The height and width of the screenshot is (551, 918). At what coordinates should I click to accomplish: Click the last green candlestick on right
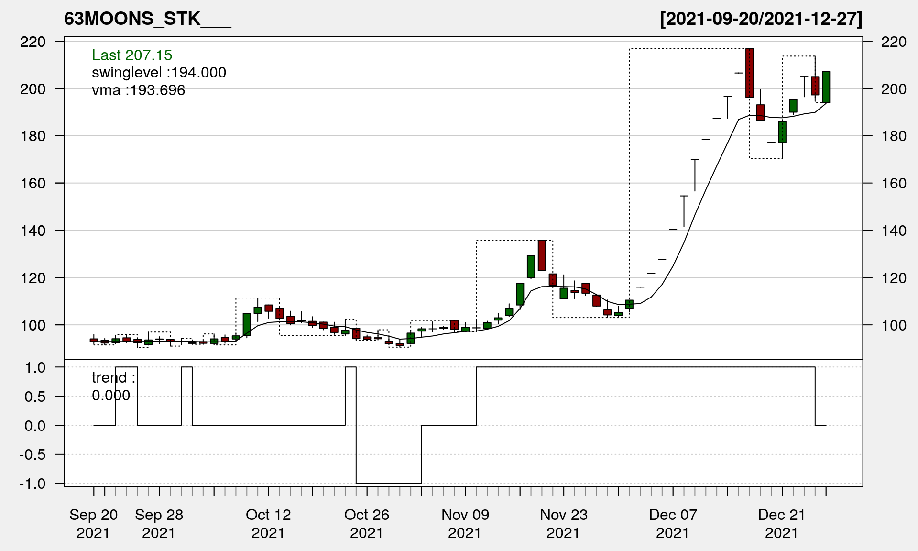coord(826,87)
